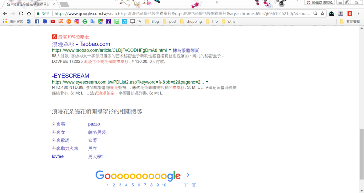Image resolution: width=364 pixels, height=193 pixels.
Task: Click the forward navigation arrow
Action: [13, 14]
